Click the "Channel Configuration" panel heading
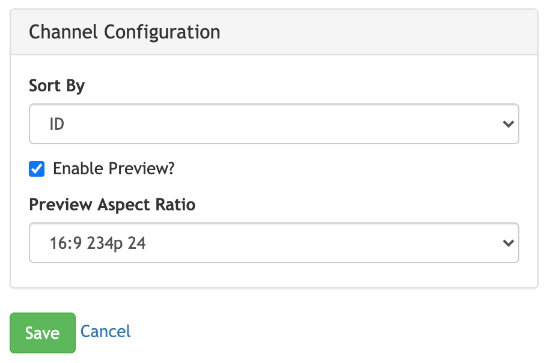 tap(124, 32)
